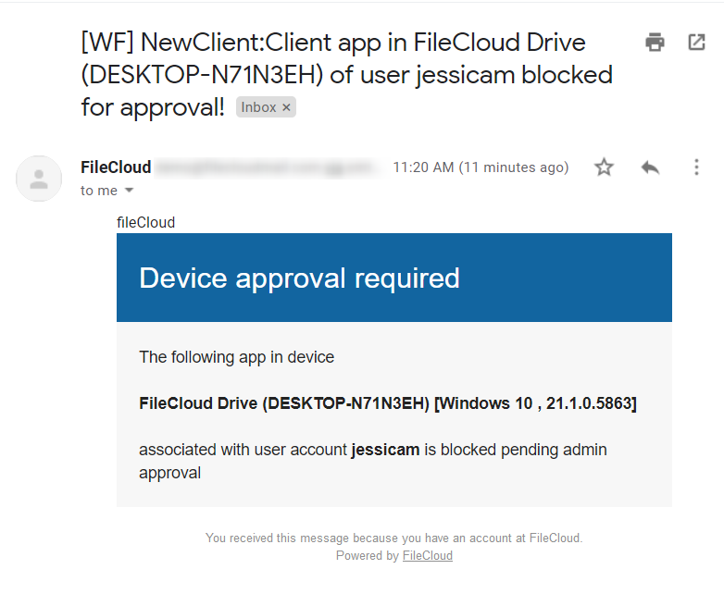Image resolution: width=724 pixels, height=594 pixels.
Task: Reply to the FileCloud email
Action: pos(650,167)
